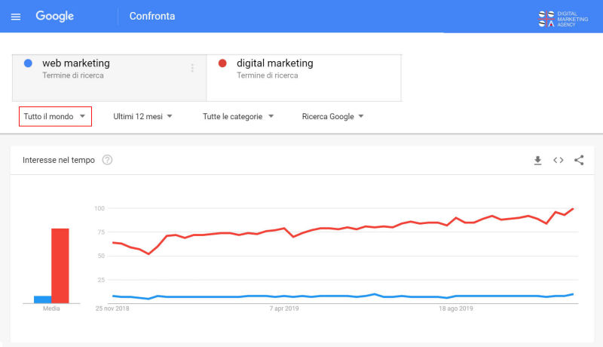Share the Interesse nel tempo chart
The width and height of the screenshot is (603, 347).
(x=579, y=160)
